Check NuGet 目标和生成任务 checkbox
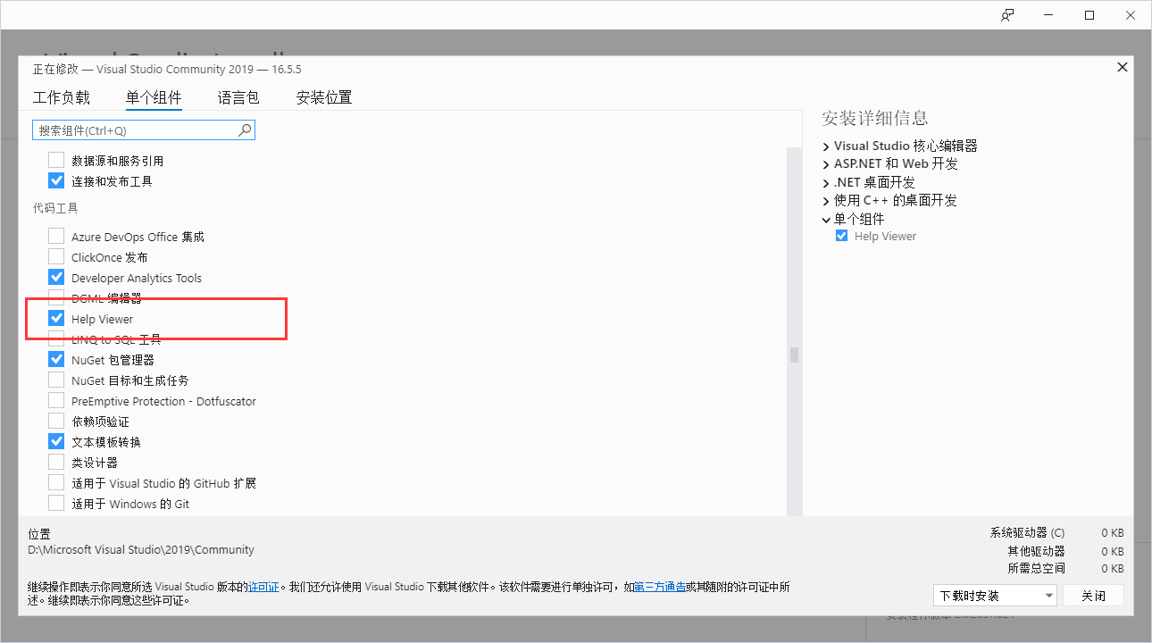This screenshot has height=643, width=1152. coord(56,380)
